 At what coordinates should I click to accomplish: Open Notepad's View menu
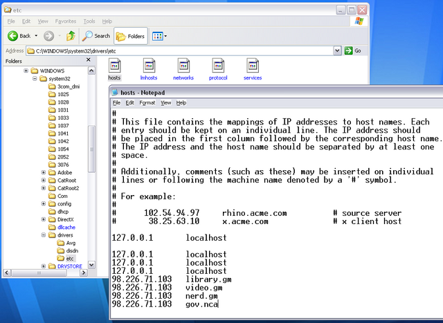click(166, 103)
